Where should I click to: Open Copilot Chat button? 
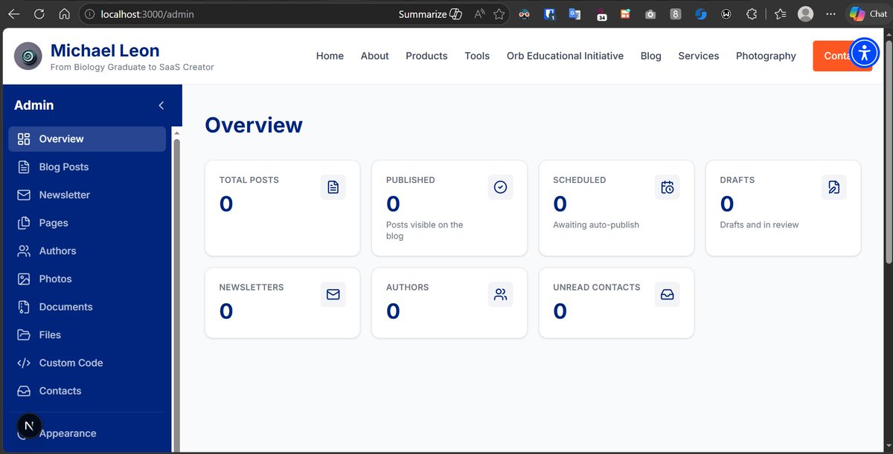pyautogui.click(x=868, y=14)
